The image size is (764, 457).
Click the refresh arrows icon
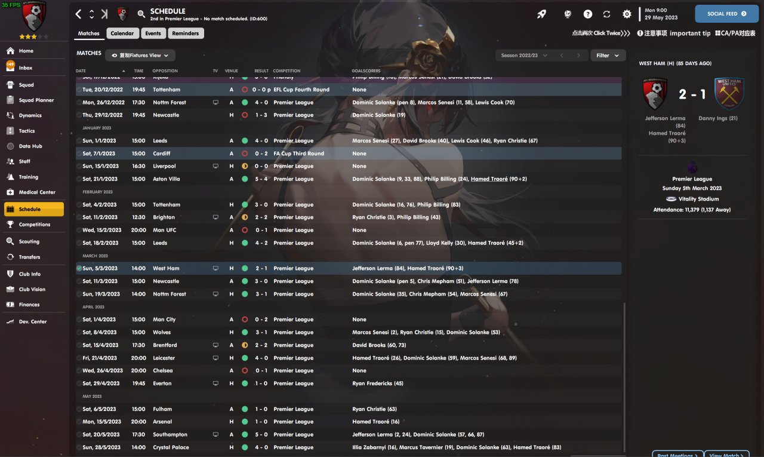pos(607,14)
